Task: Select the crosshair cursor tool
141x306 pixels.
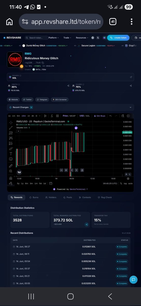Action: (x=11, y=122)
